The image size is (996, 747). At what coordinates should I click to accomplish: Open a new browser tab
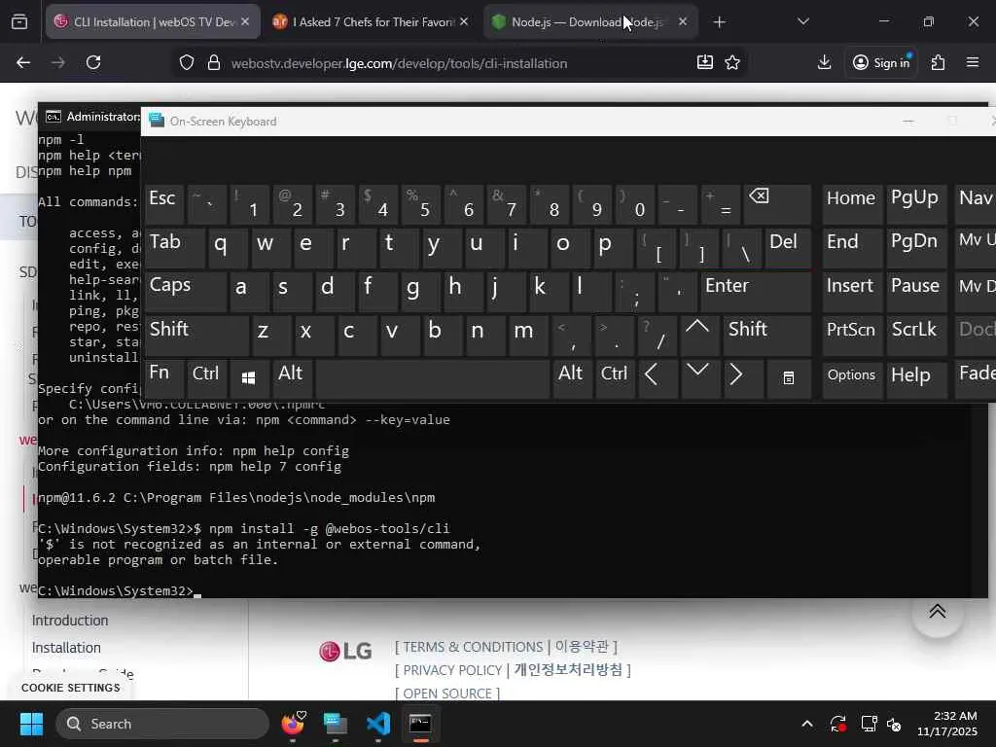click(x=719, y=22)
